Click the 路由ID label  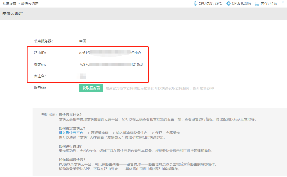click(40, 53)
